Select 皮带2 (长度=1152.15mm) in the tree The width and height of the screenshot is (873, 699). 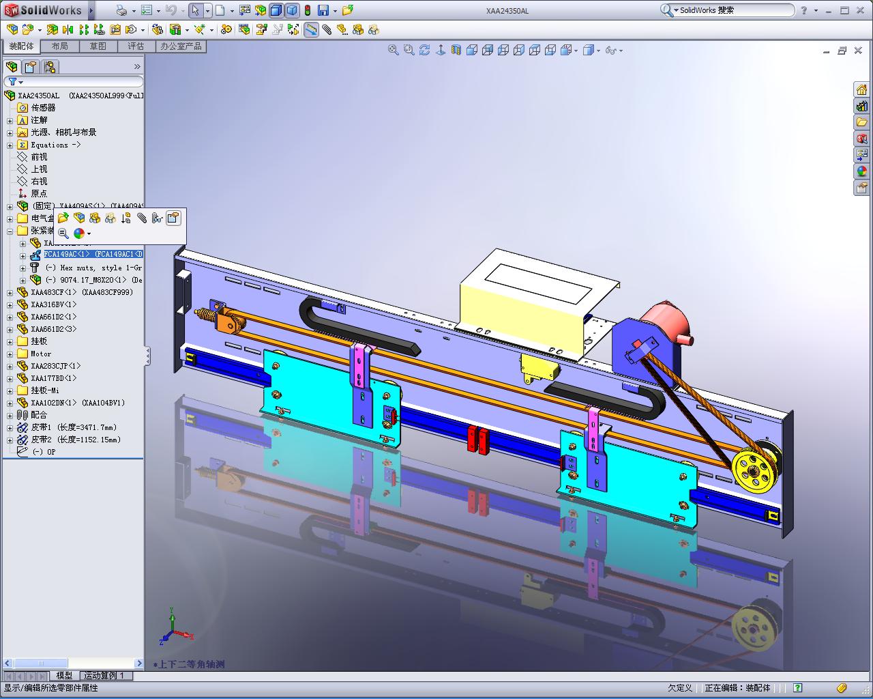76,440
